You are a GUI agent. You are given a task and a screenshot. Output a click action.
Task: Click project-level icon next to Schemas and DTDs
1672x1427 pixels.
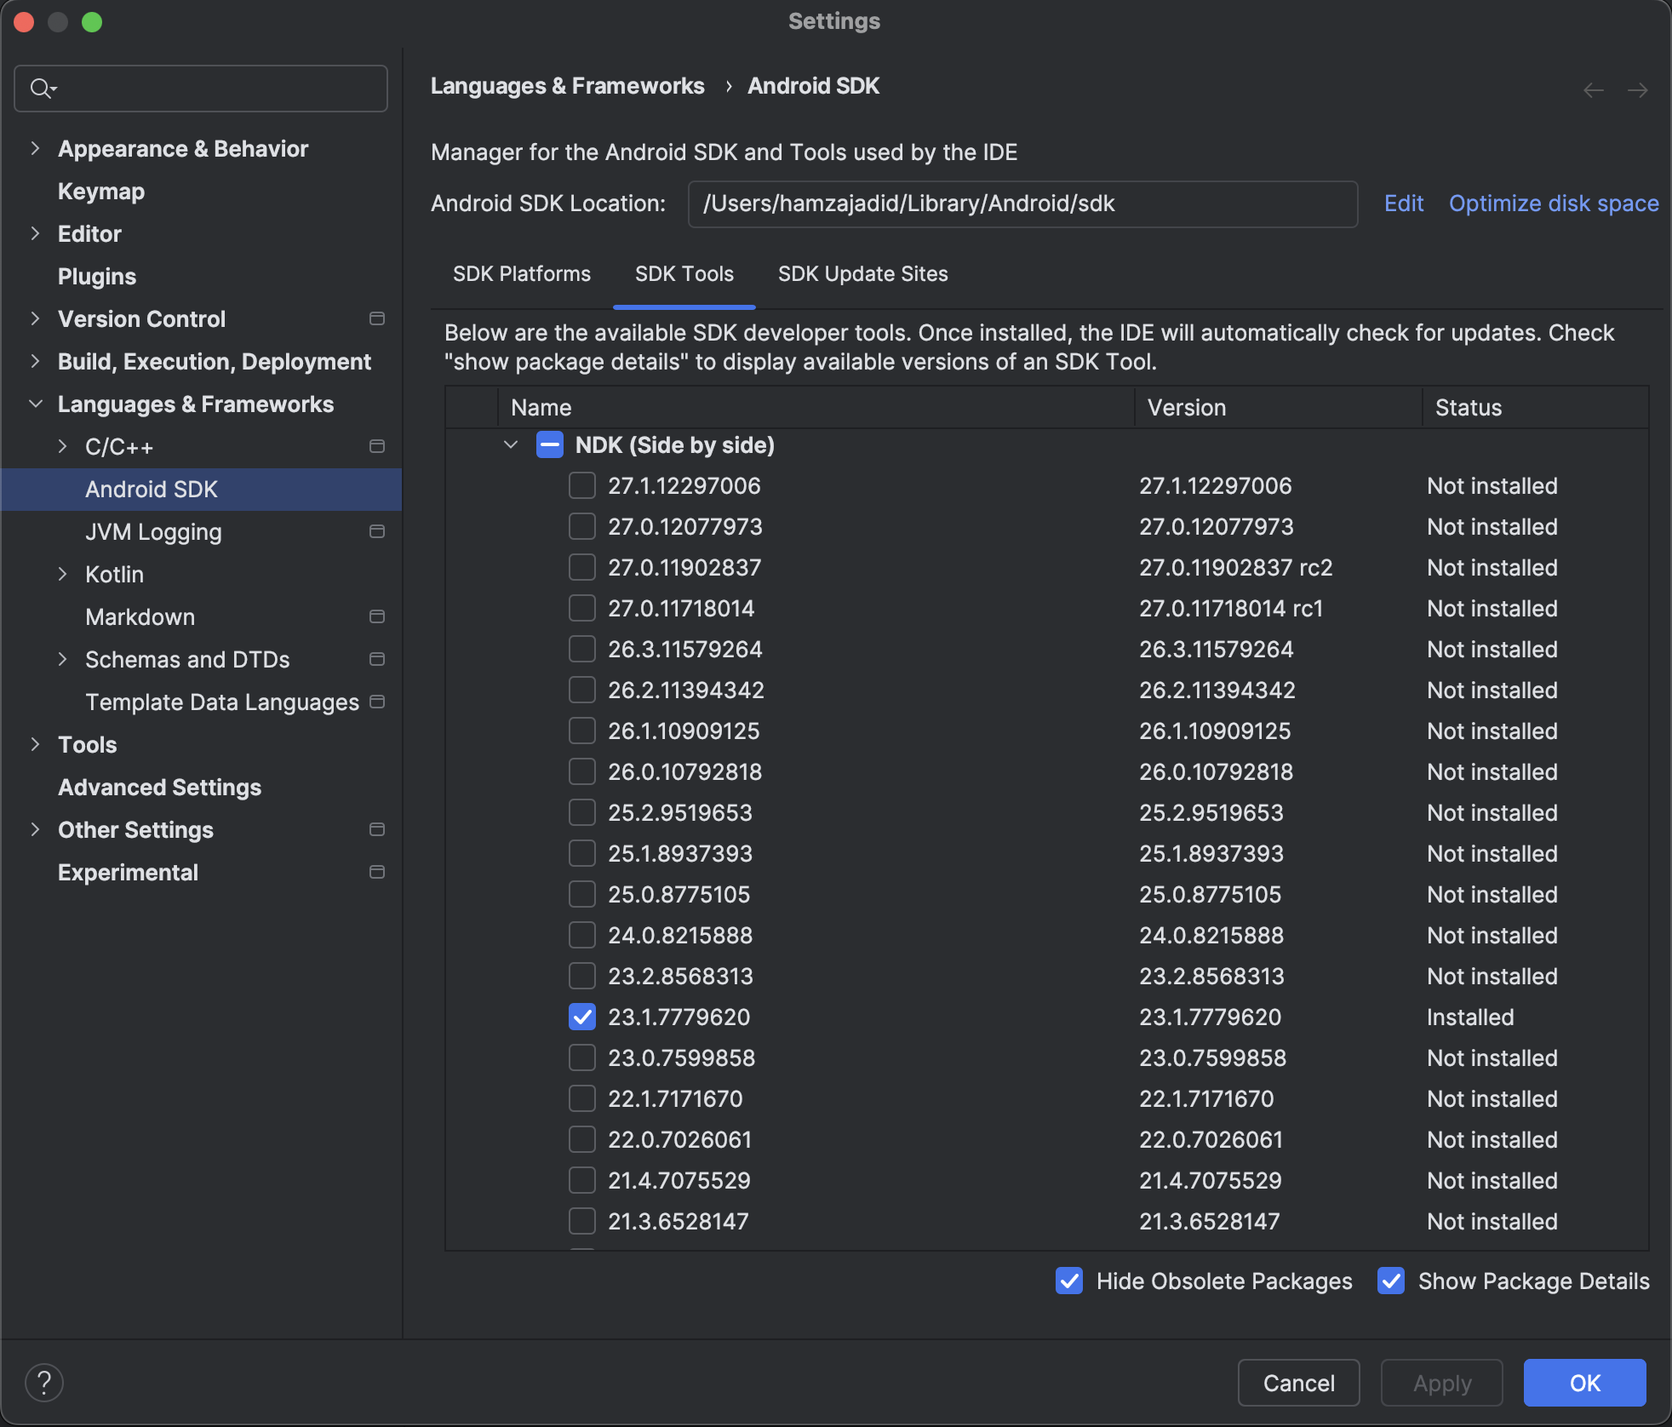(x=377, y=659)
